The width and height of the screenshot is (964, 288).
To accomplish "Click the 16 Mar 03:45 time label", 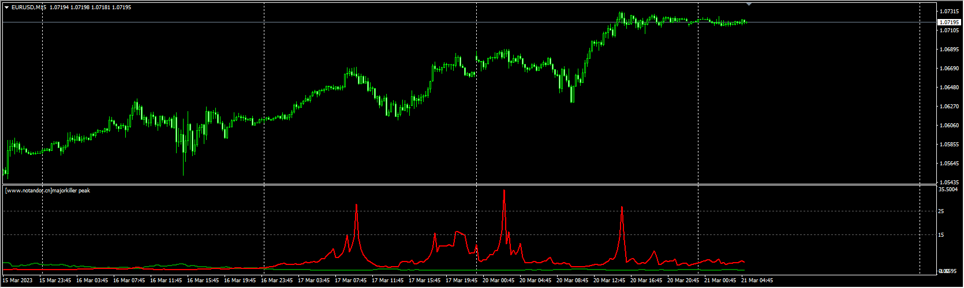I will [x=92, y=281].
